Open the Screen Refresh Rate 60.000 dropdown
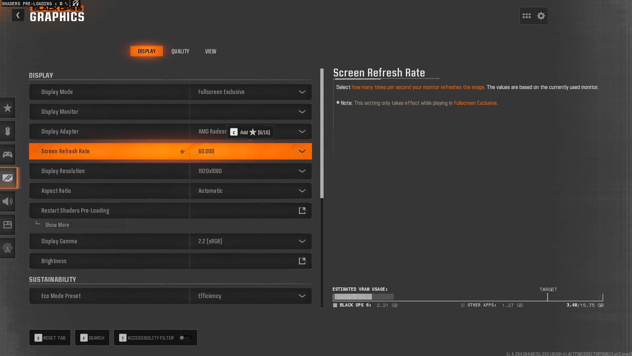632x356 pixels. click(251, 151)
